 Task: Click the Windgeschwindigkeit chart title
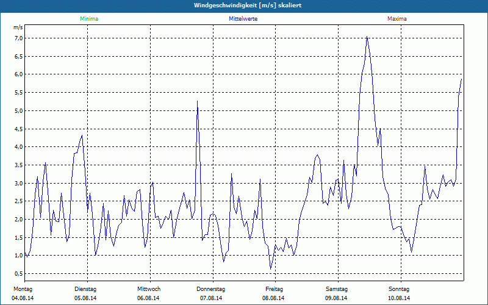(x=244, y=5)
